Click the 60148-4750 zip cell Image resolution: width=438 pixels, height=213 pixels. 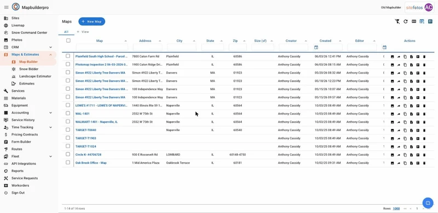pyautogui.click(x=238, y=155)
